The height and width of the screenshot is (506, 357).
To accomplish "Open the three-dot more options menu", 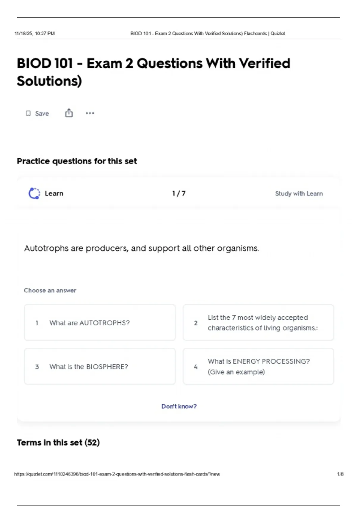I will [x=90, y=113].
